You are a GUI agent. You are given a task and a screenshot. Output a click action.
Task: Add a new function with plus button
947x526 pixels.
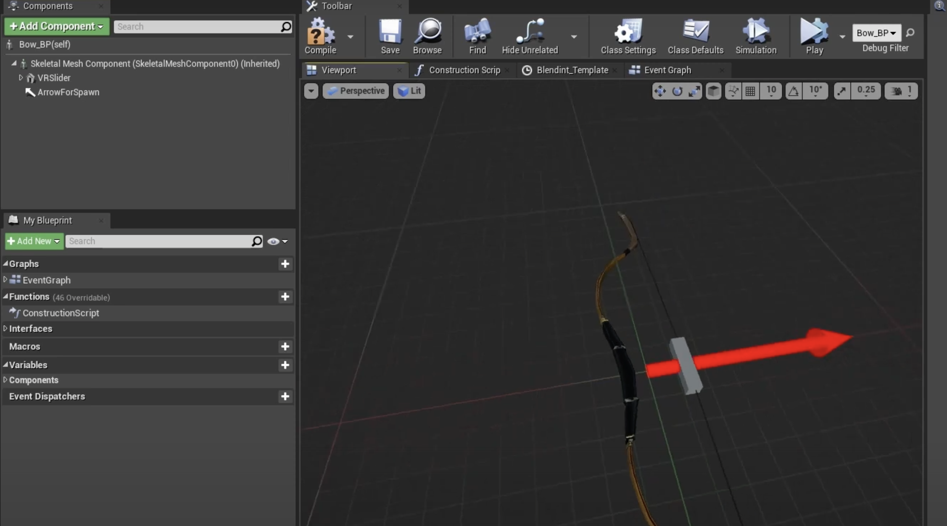coord(285,297)
